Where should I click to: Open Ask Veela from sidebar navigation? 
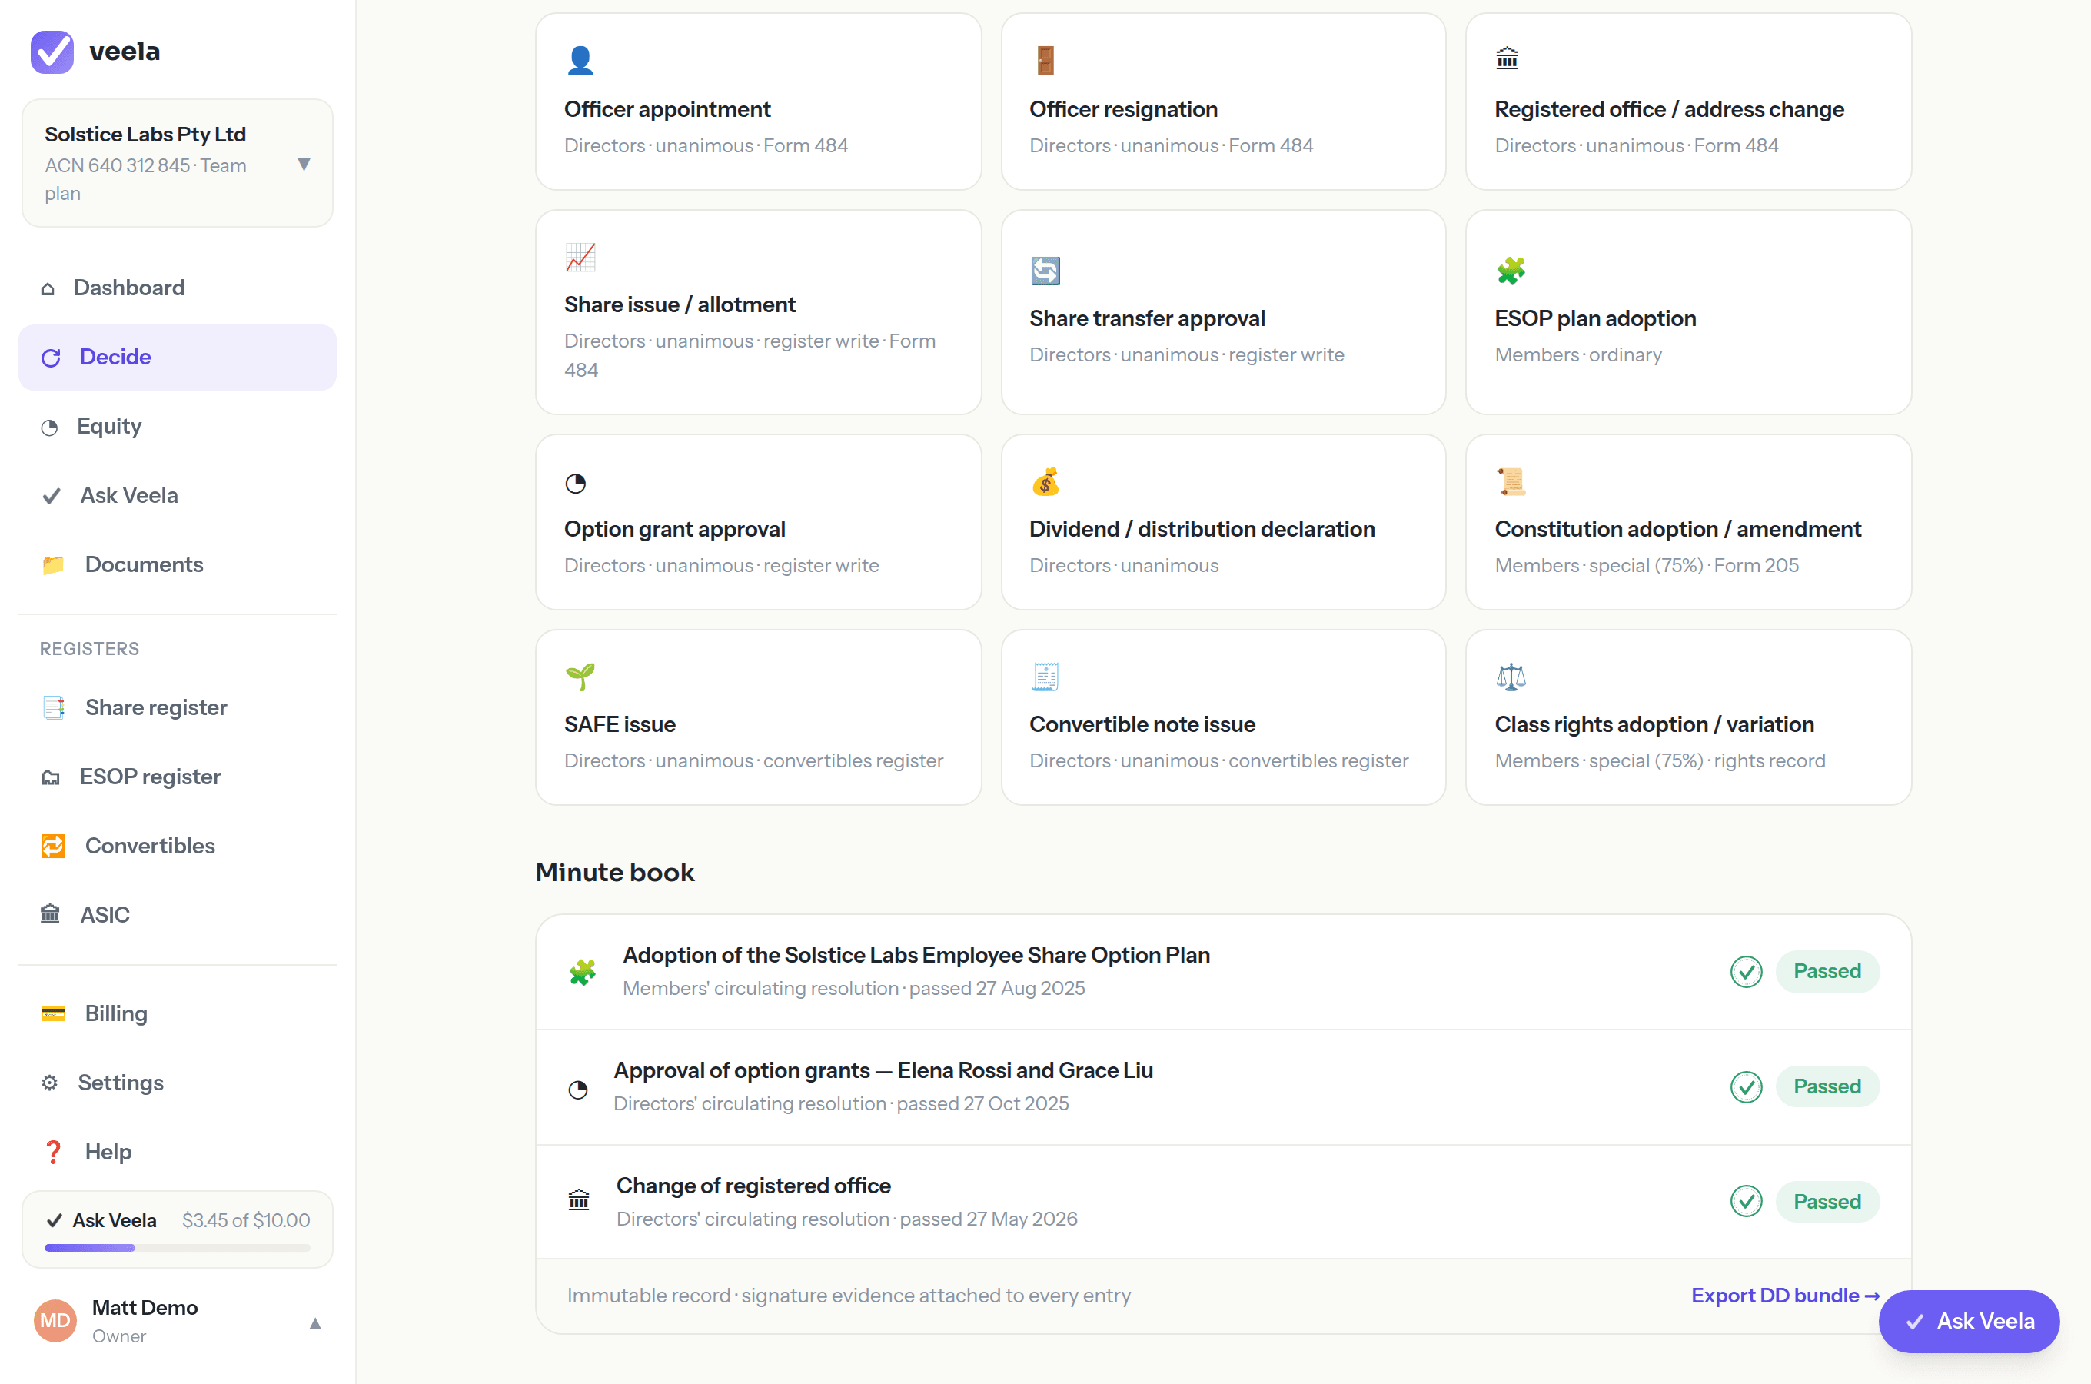pos(178,496)
